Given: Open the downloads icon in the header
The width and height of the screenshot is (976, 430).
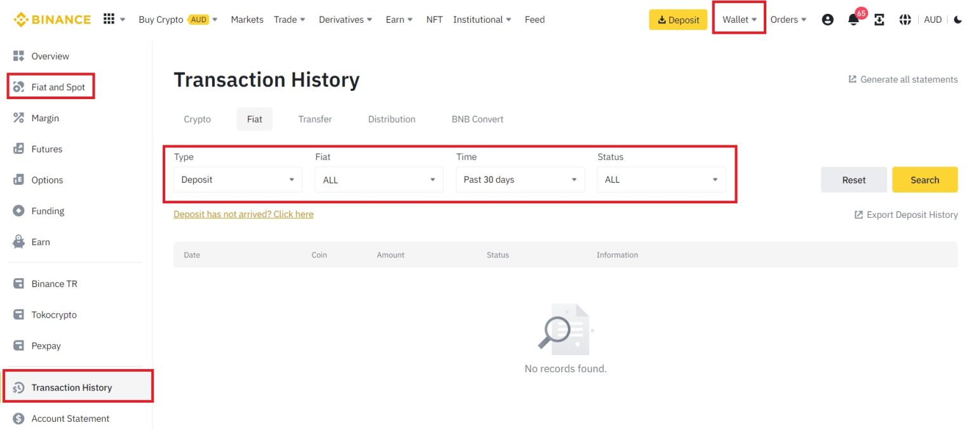Looking at the screenshot, I should [879, 20].
